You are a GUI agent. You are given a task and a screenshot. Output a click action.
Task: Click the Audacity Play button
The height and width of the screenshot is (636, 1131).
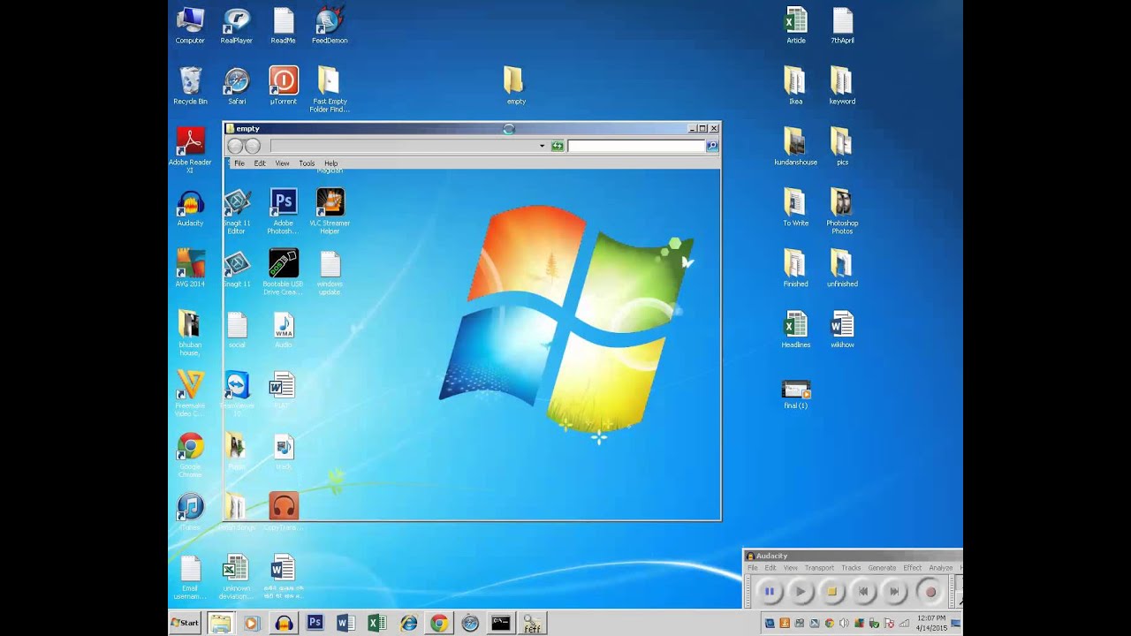point(801,592)
